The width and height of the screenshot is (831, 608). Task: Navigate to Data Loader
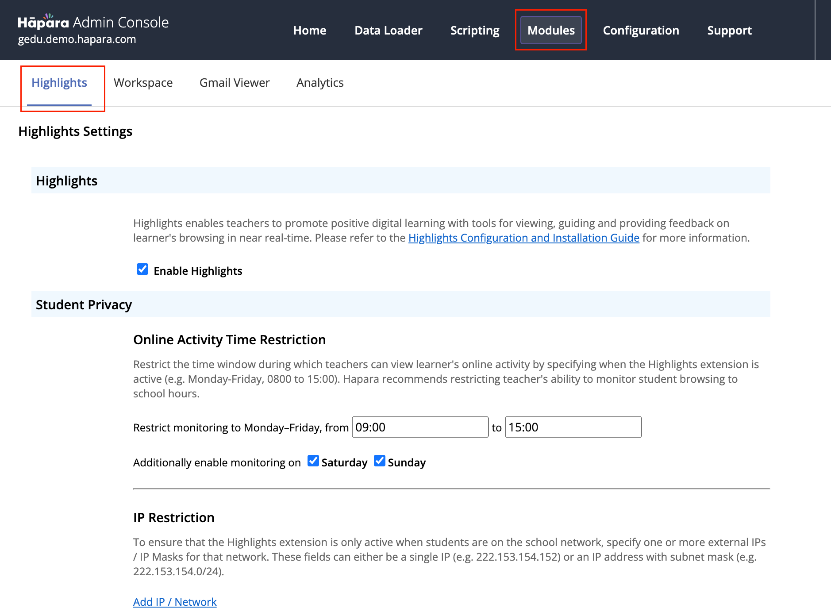[x=388, y=30]
